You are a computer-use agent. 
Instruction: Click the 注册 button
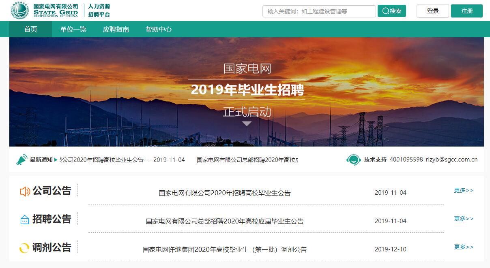[467, 11]
